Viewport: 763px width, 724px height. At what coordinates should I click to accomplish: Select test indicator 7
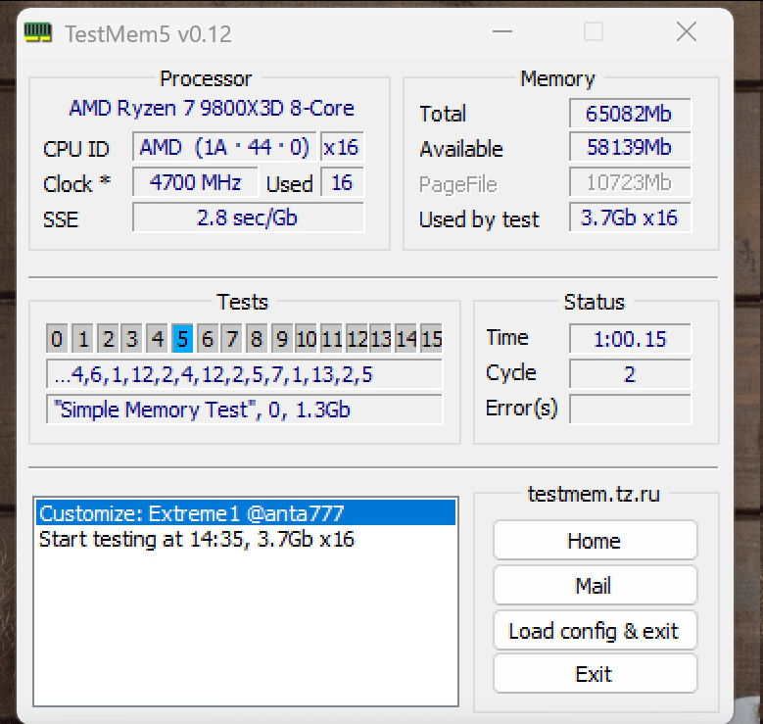pyautogui.click(x=231, y=338)
